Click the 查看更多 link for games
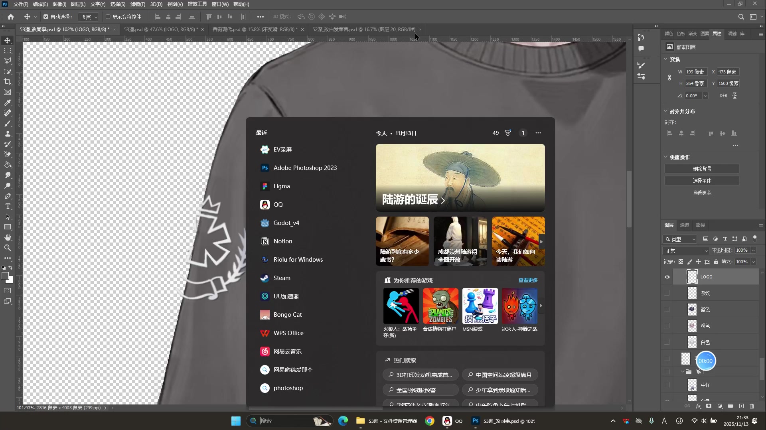766x430 pixels. pyautogui.click(x=528, y=280)
